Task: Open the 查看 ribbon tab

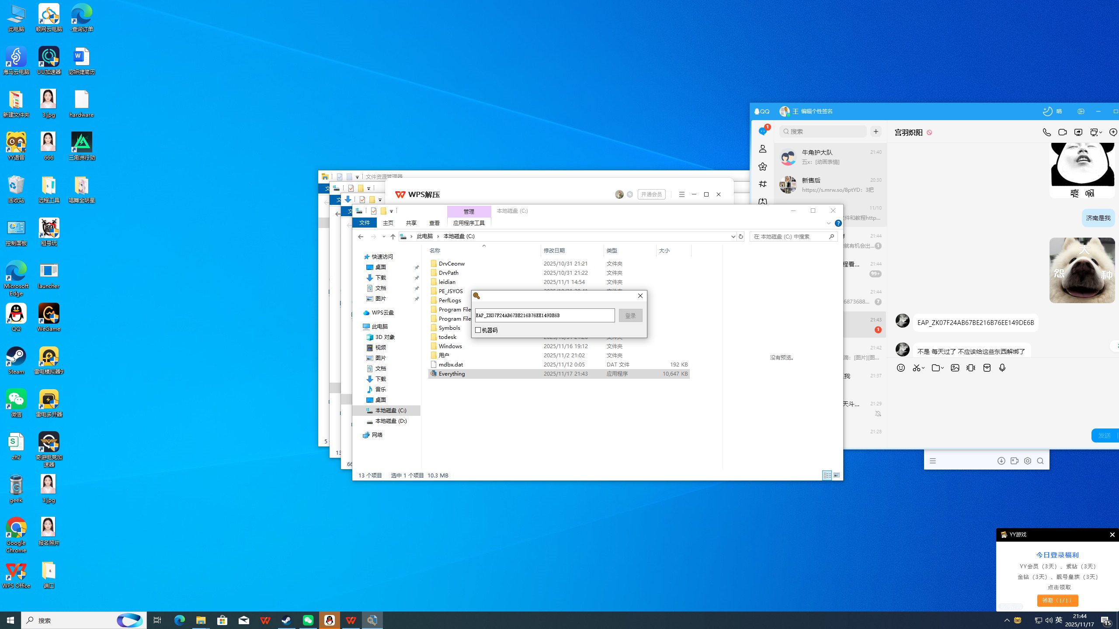Action: point(434,223)
